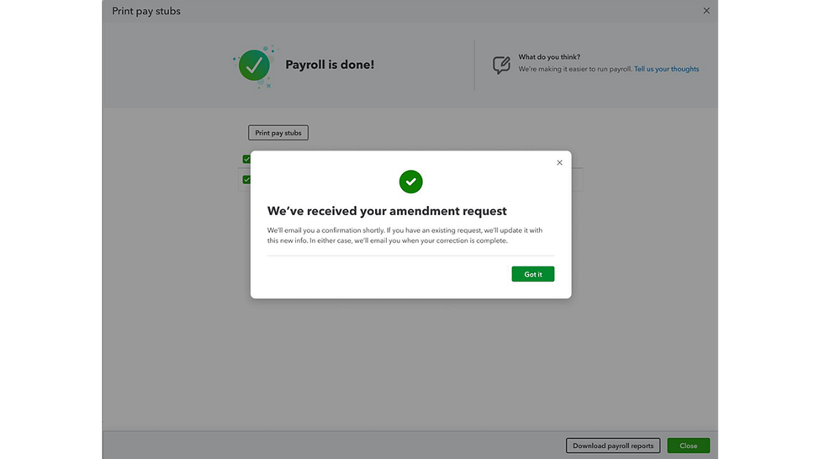Download payroll reports
Image resolution: width=820 pixels, height=459 pixels.
613,446
